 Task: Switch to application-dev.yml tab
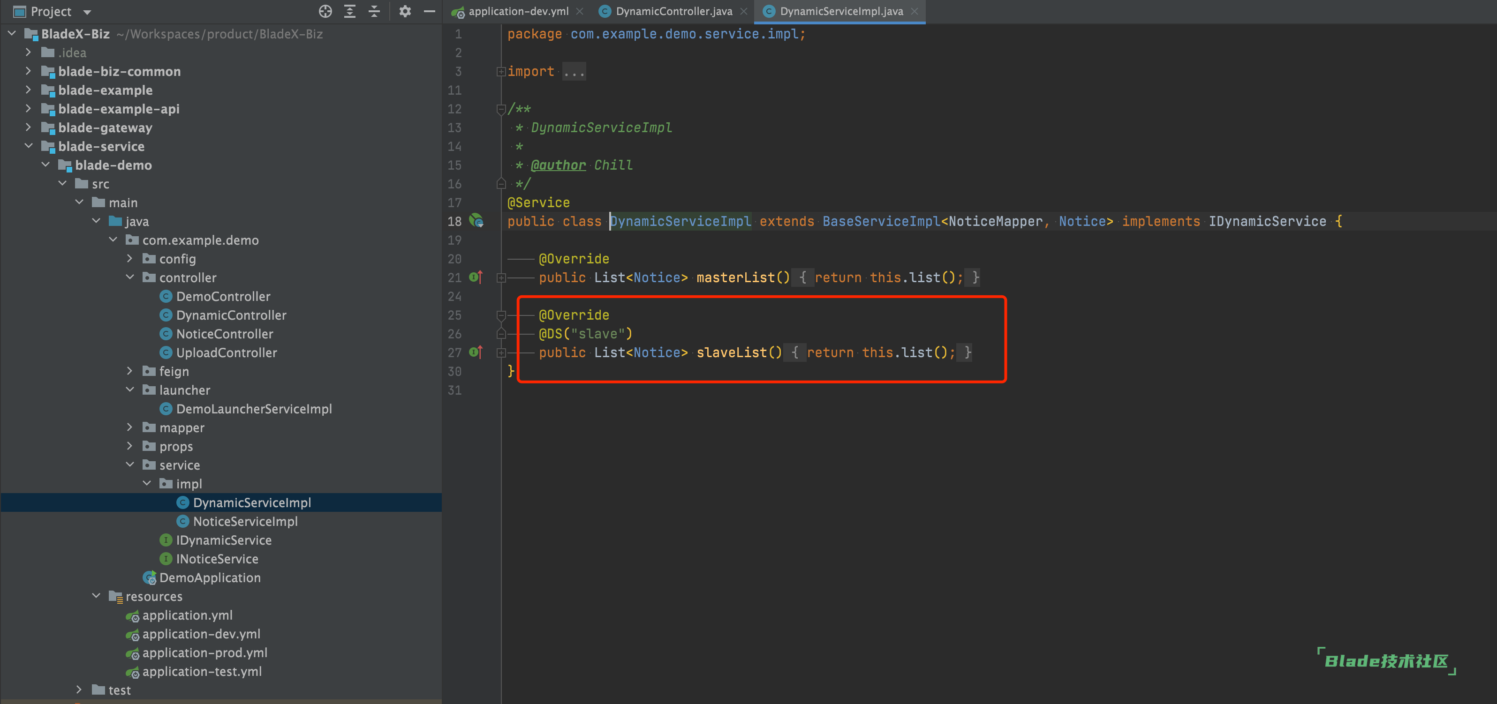(x=518, y=11)
